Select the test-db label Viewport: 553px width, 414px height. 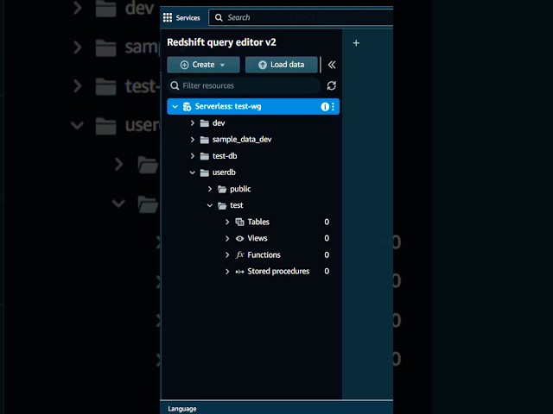[225, 156]
